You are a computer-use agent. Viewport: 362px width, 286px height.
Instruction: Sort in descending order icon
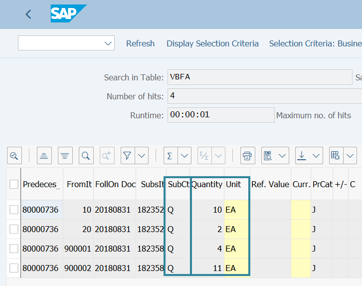tap(65, 155)
